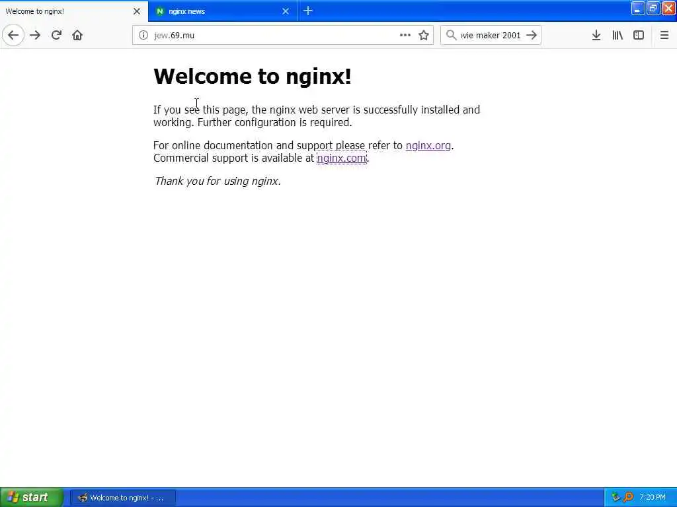This screenshot has width=677, height=507.
Task: Show site information for jew.69.mu
Action: 143,35
